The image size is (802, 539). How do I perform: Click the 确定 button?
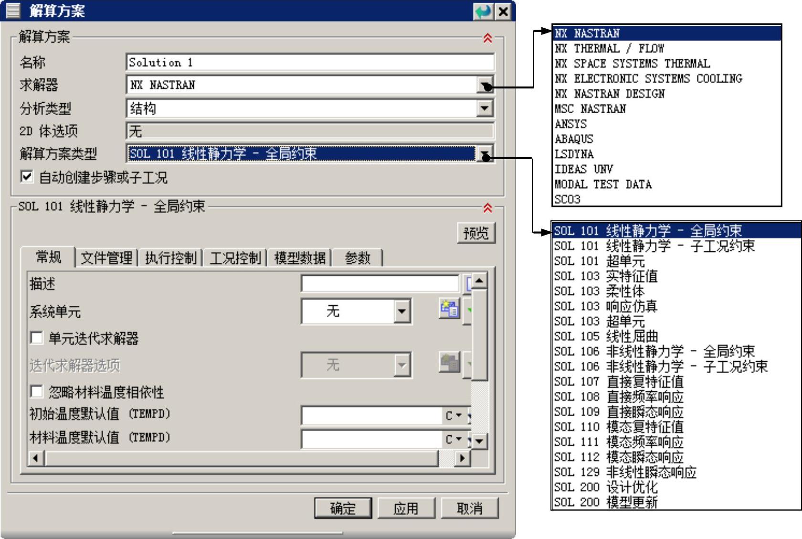coord(343,508)
